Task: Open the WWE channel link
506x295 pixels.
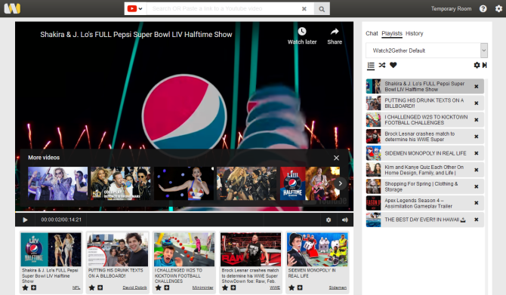Action: [x=275, y=287]
